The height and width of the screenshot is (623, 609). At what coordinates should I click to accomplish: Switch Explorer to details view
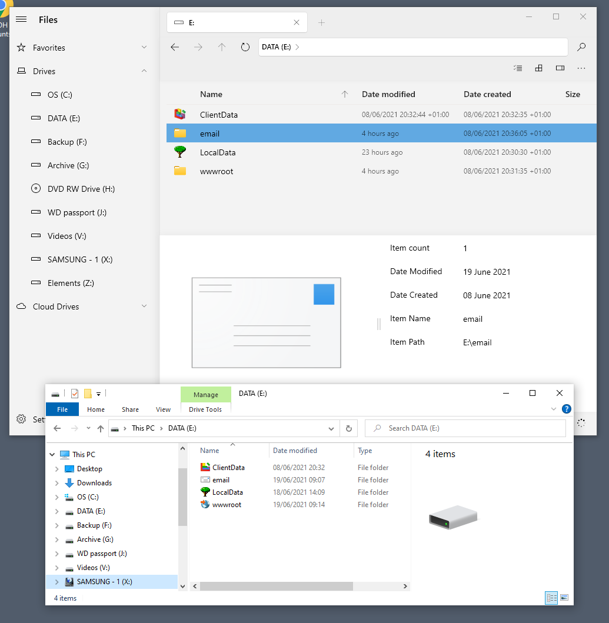coord(551,598)
